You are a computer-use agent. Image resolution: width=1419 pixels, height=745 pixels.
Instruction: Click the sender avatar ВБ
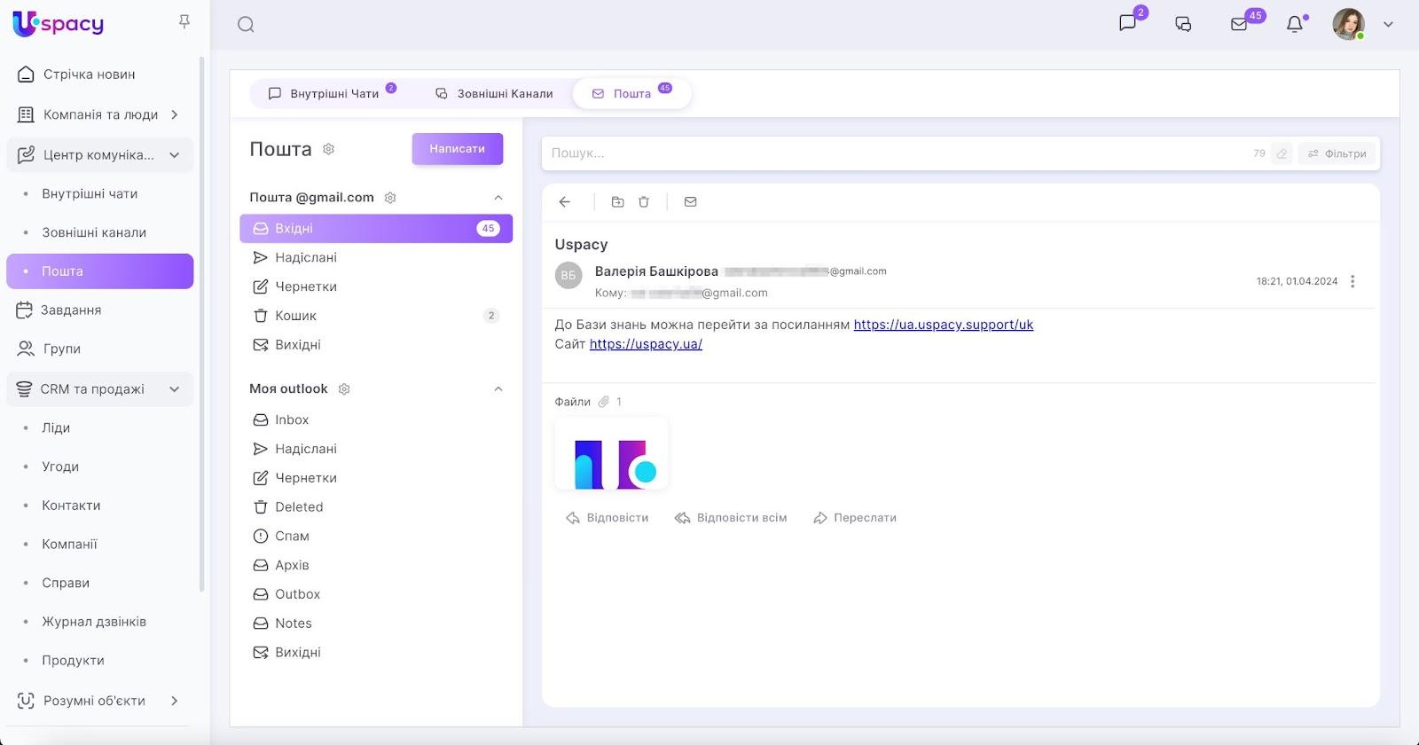[568, 275]
